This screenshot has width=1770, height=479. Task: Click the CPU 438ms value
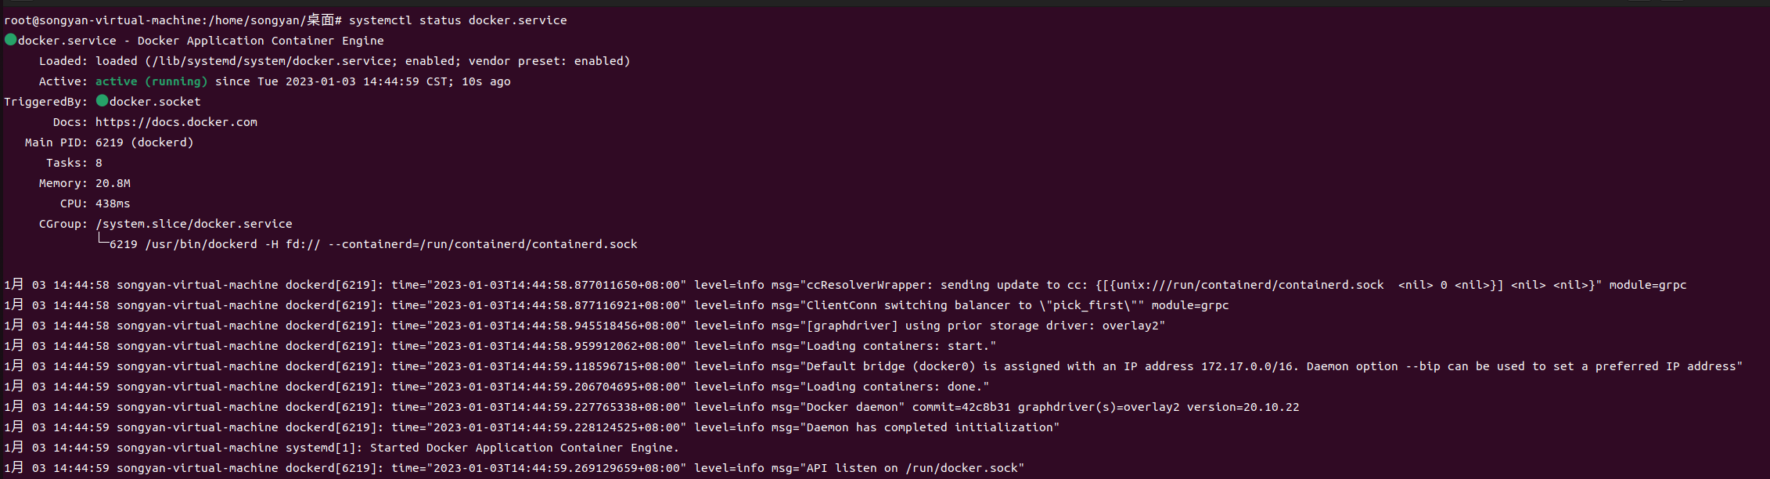(113, 203)
